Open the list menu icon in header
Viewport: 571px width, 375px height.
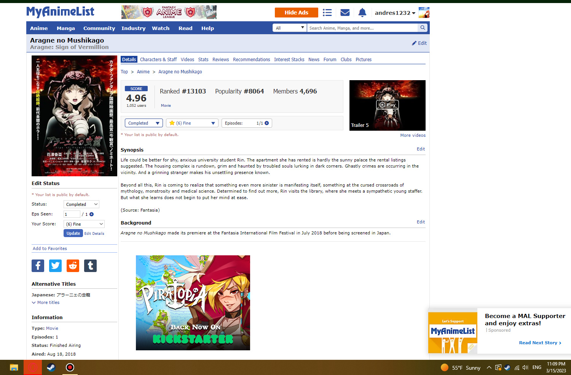[327, 13]
